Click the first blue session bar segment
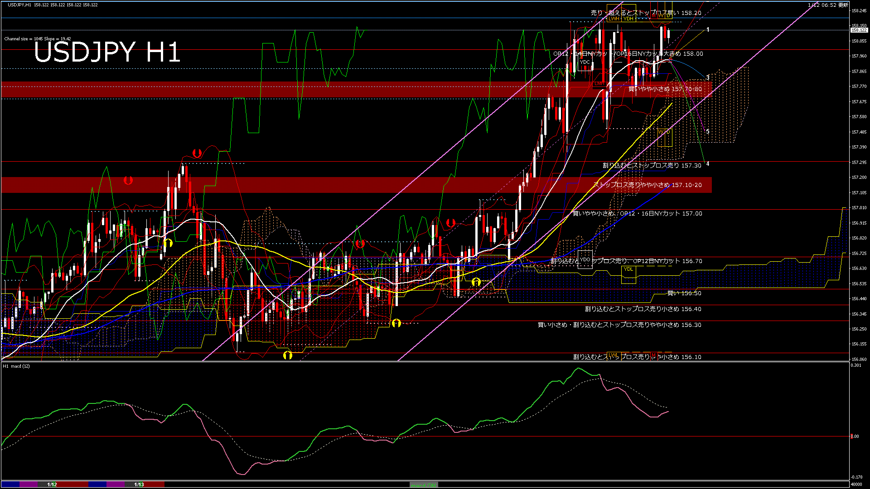The height and width of the screenshot is (489, 870). tap(10, 484)
